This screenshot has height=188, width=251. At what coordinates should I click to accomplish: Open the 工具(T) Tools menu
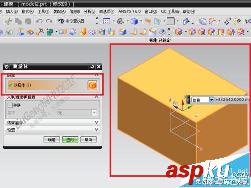pyautogui.click(x=43, y=12)
